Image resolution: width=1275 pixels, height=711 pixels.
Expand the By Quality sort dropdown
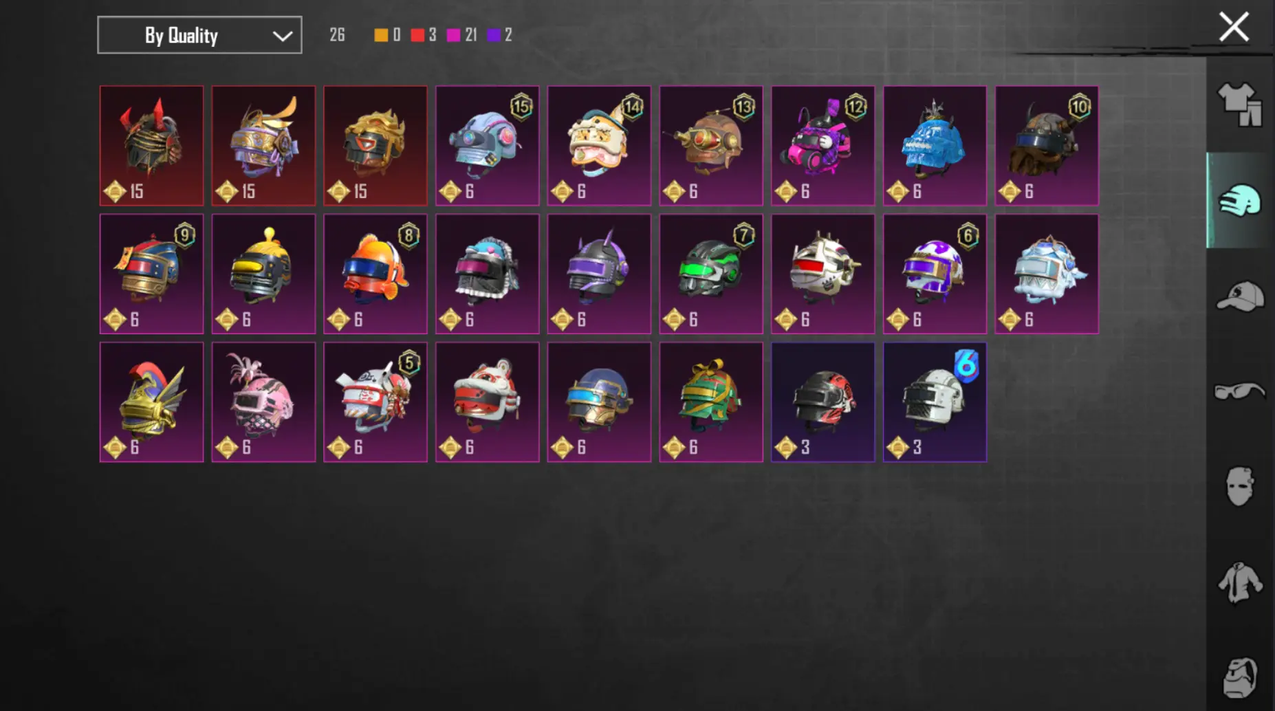coord(199,35)
